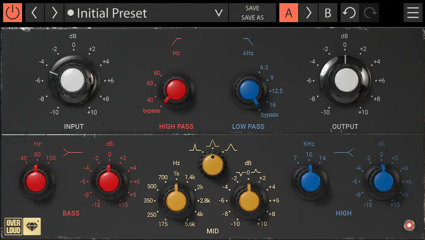Switch to comparison slot B

tap(328, 13)
